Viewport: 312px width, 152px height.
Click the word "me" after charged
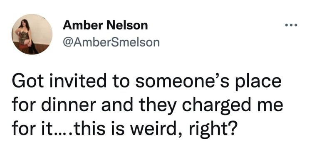270,107
